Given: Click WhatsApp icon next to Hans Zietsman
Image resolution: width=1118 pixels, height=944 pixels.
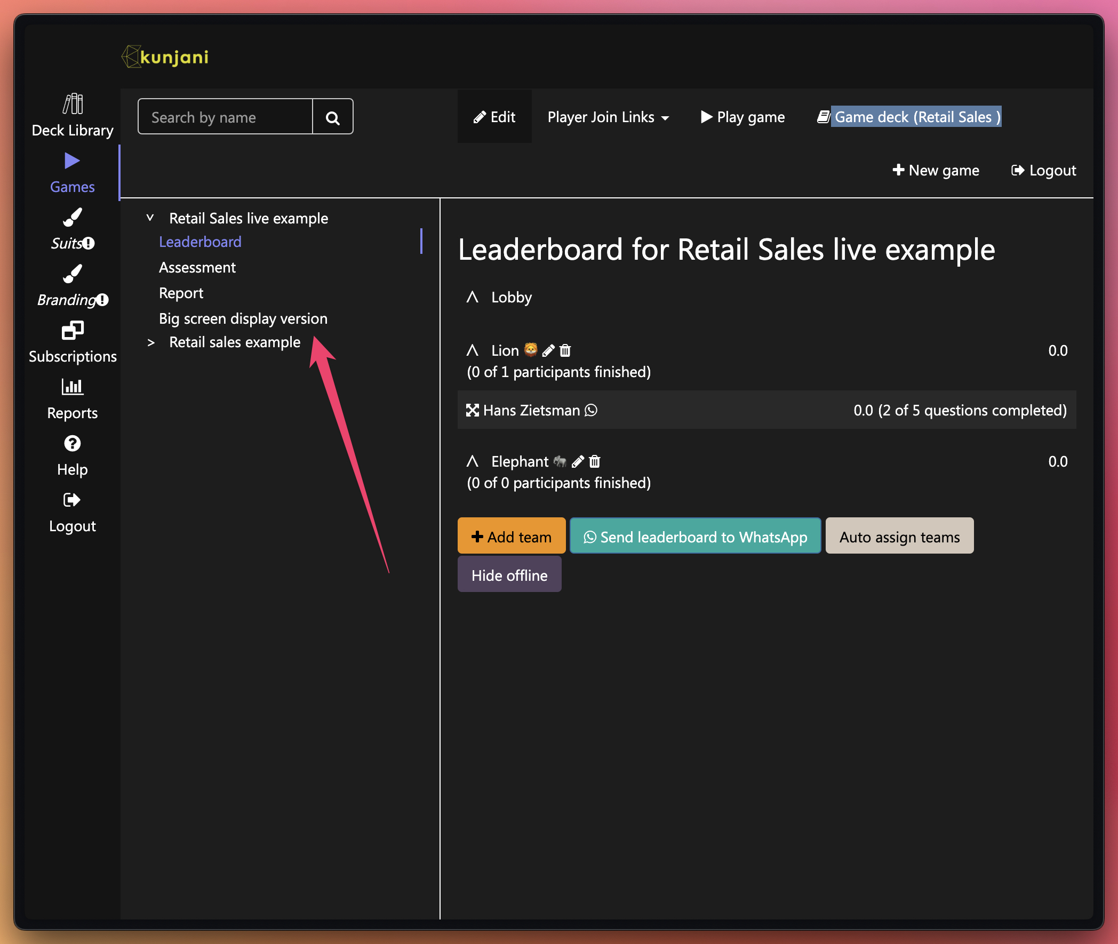Looking at the screenshot, I should [x=591, y=411].
